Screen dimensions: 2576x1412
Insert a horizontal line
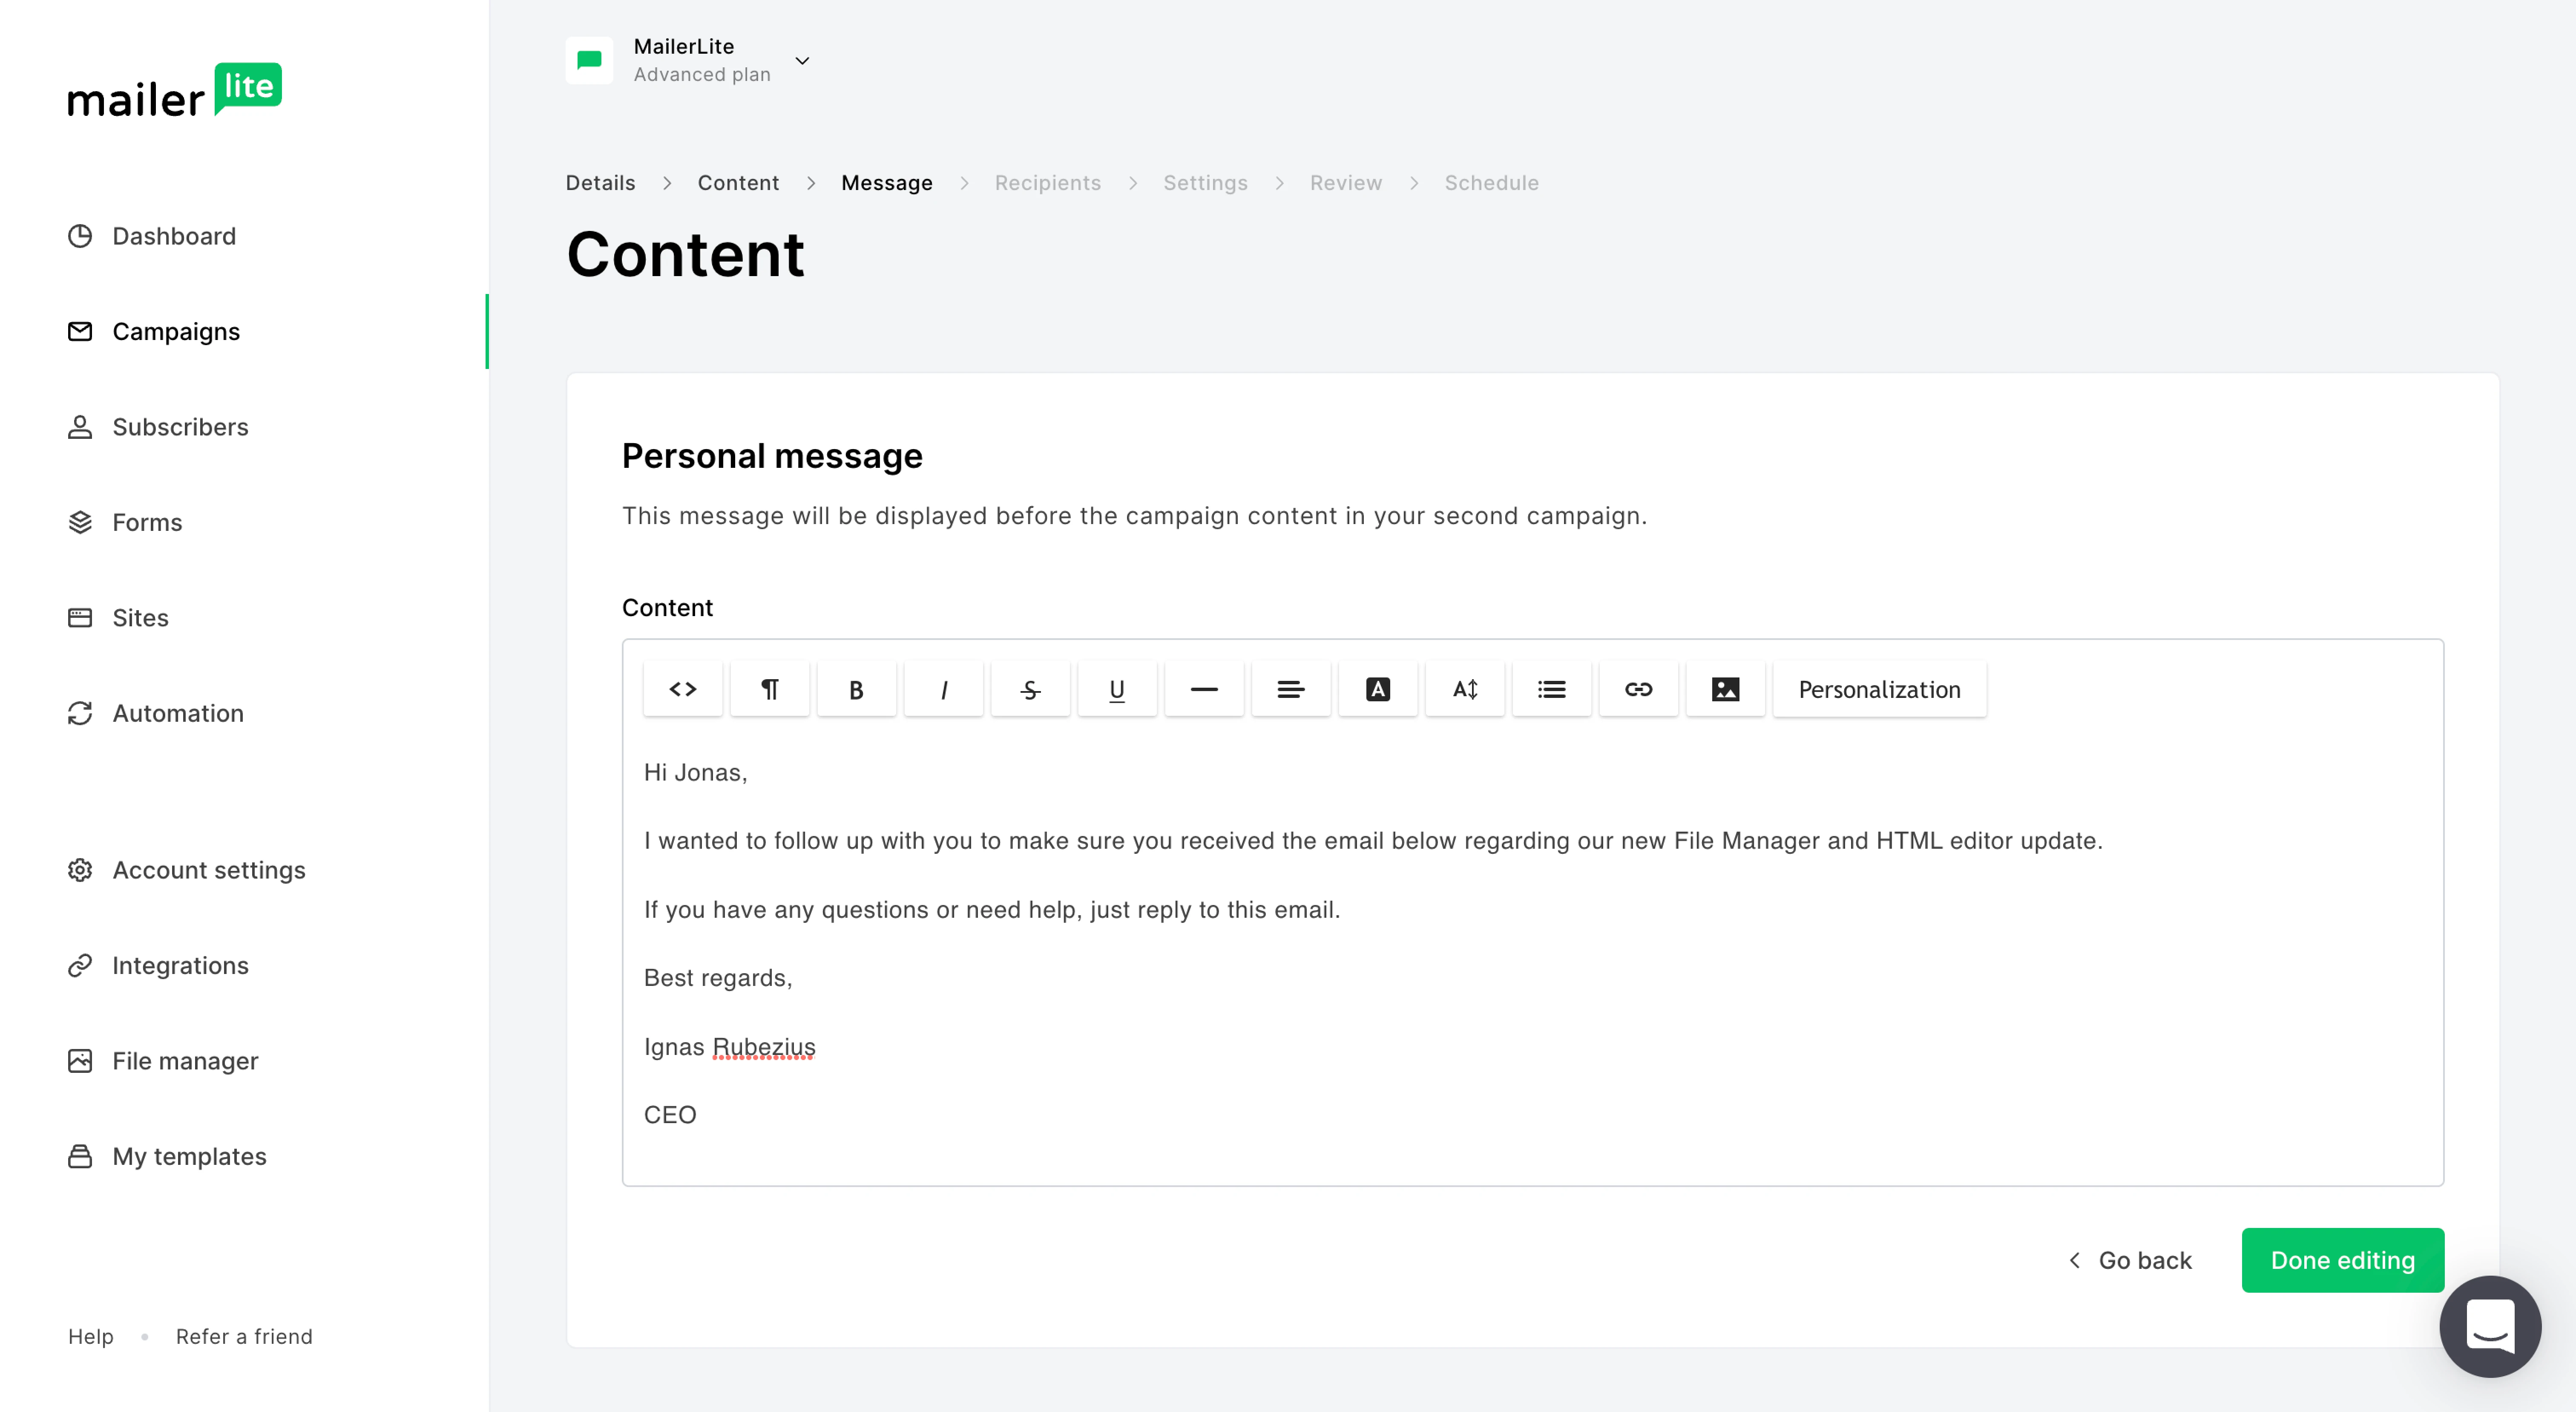(x=1204, y=689)
